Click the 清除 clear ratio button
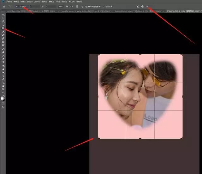The image size is (202, 174). tap(61, 6)
